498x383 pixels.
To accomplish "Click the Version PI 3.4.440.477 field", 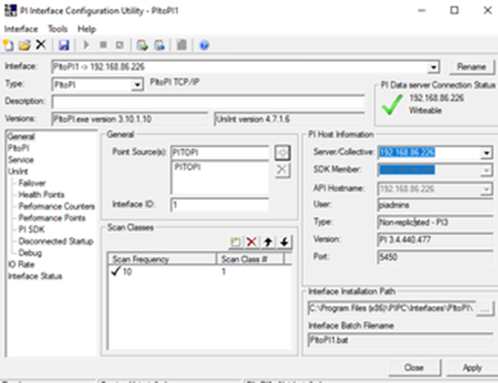I will [x=435, y=239].
